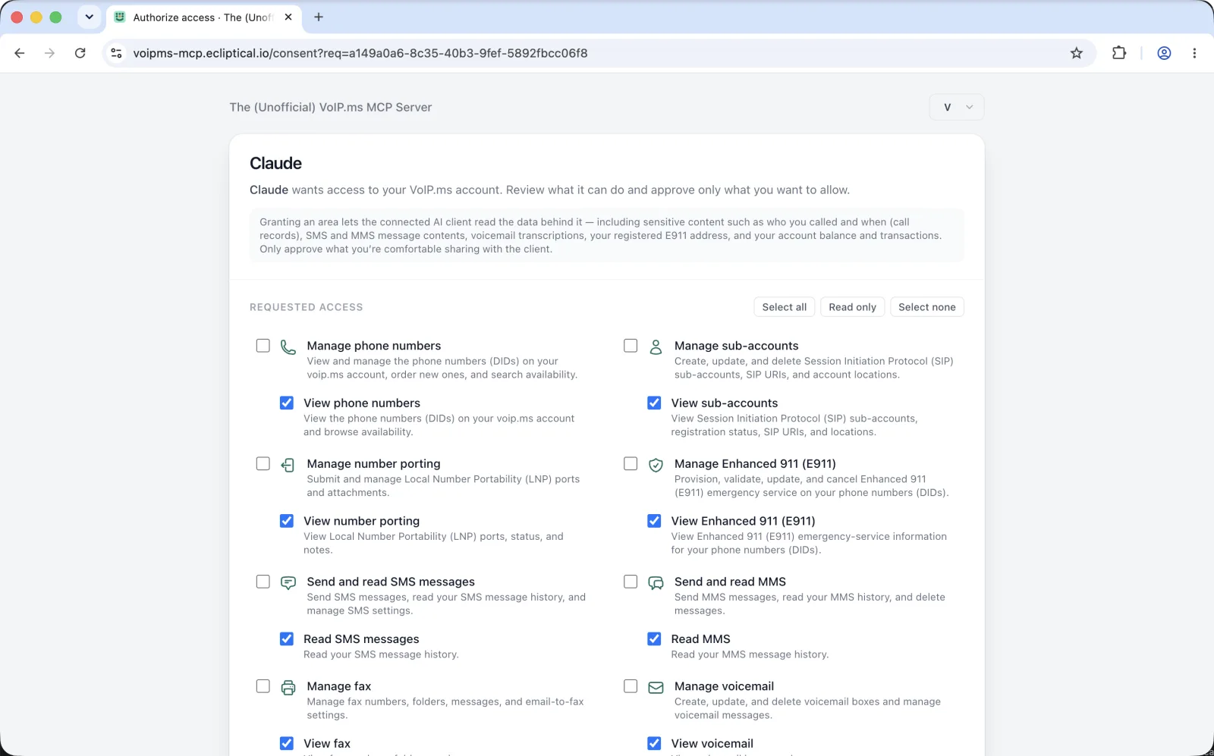This screenshot has width=1214, height=756.
Task: Click the shield icon beside Manage Enhanced 911
Action: pyautogui.click(x=656, y=465)
